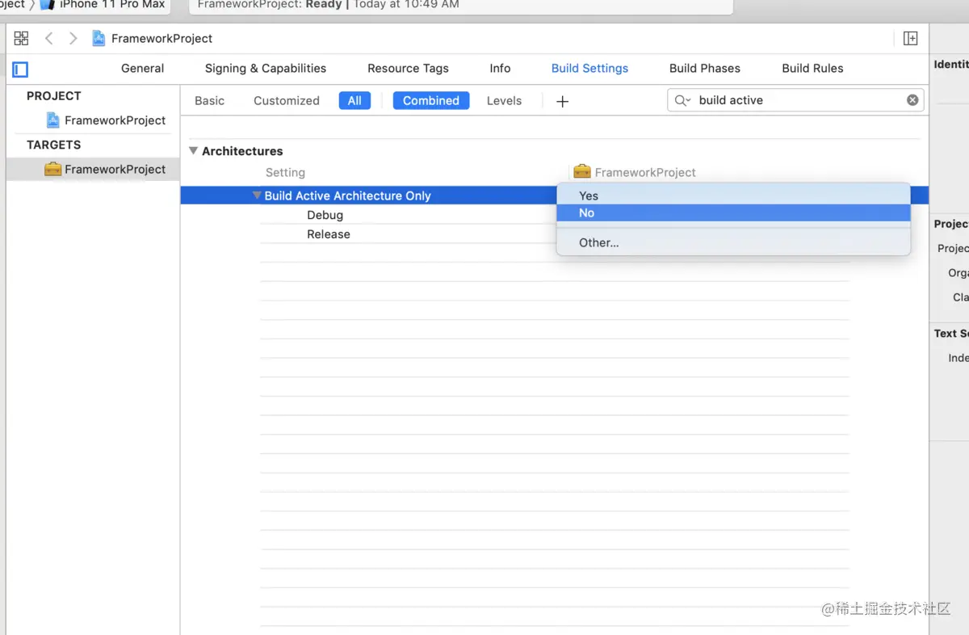Click the target toolbox icon in column header

click(x=581, y=171)
